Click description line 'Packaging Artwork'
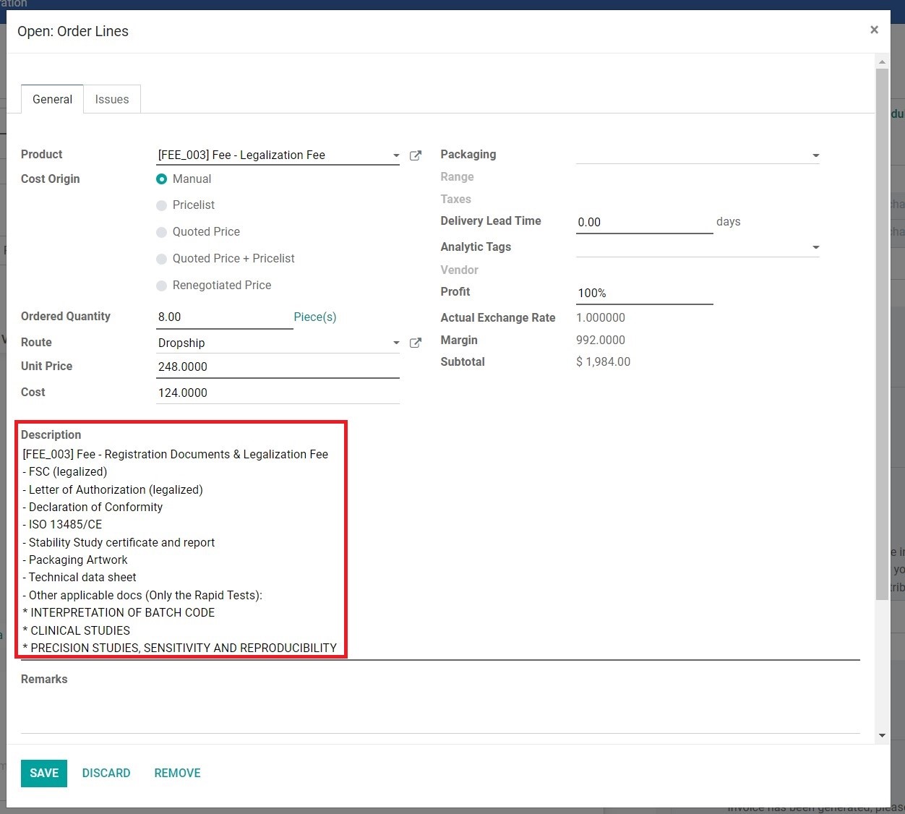Image resolution: width=905 pixels, height=814 pixels. [75, 560]
